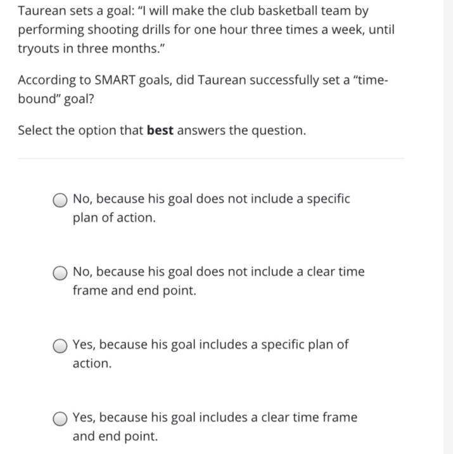Screen dimensions: 453x454
Task: Click the gray vertical strip at right edge
Action: click(x=448, y=227)
